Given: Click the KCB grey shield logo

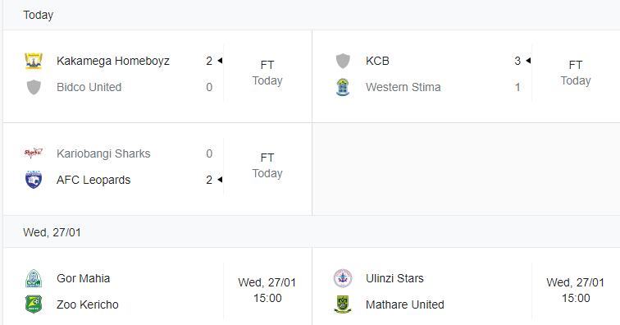Looking at the screenshot, I should tap(343, 61).
